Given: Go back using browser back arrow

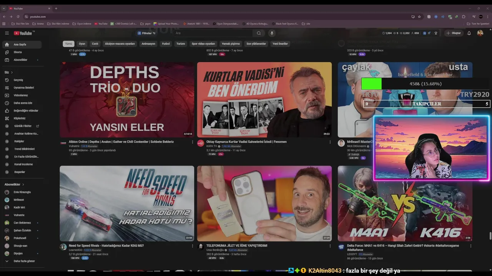Looking at the screenshot, I should point(4,16).
